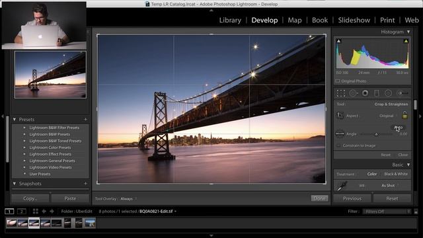Click the Copy... button

30,198
